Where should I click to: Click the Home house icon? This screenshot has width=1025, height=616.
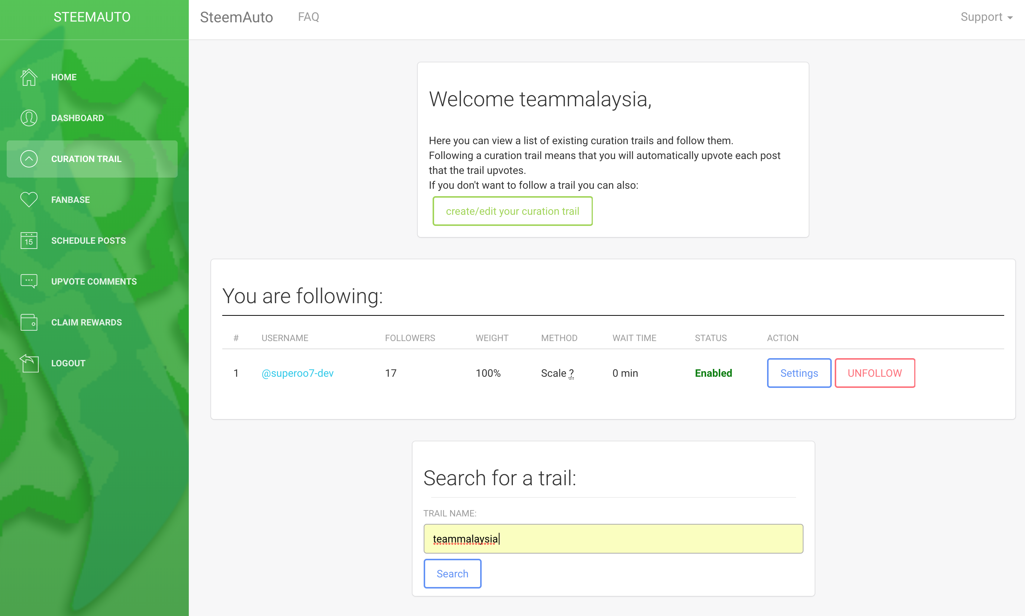[29, 77]
